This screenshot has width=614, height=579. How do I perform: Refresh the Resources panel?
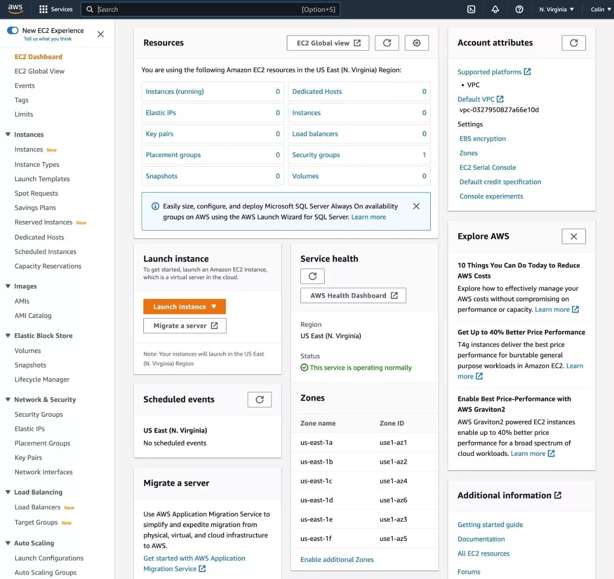(x=387, y=43)
